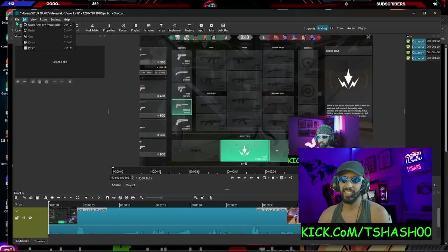This screenshot has height=252, width=448.
Task: Hide track V1 with the eye icon
Action: 30,218
